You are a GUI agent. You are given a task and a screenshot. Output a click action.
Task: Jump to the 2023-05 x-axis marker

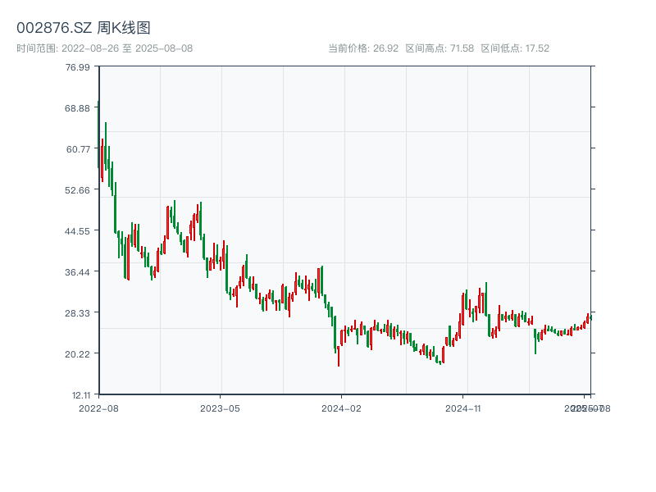pos(220,408)
